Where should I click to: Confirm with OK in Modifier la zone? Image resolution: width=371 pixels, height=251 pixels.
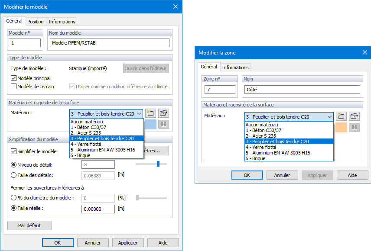coord(247,175)
